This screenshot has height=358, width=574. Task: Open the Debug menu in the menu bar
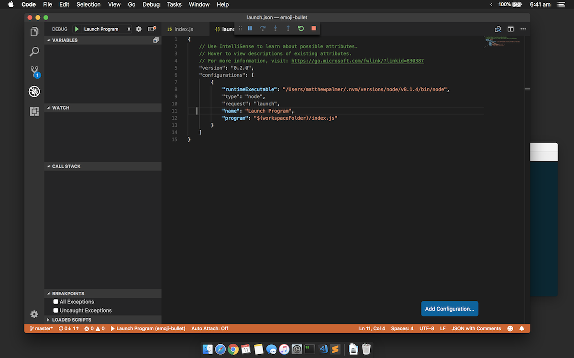(x=151, y=4)
